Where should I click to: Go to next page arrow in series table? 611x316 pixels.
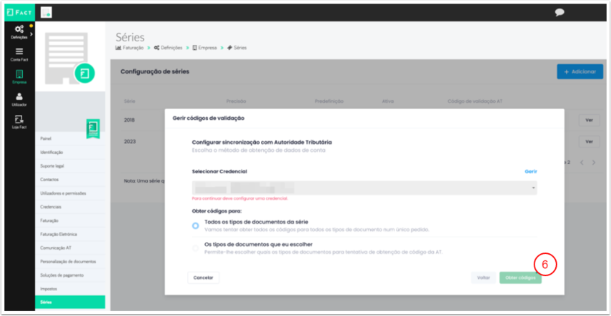point(594,163)
